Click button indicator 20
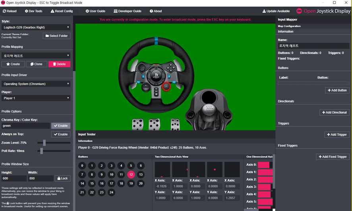352x211 pixels. point(141,184)
